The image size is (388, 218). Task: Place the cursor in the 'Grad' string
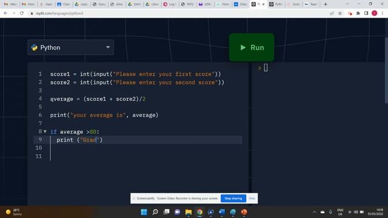[x=90, y=140]
